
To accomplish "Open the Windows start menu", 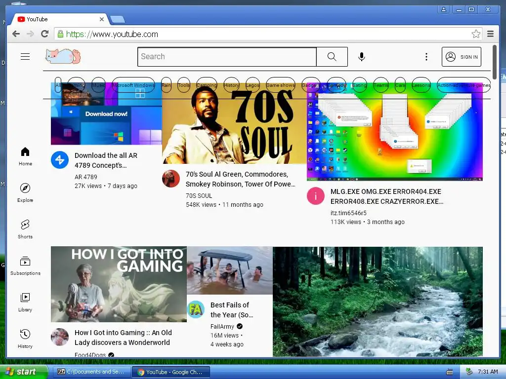I will pos(23,372).
